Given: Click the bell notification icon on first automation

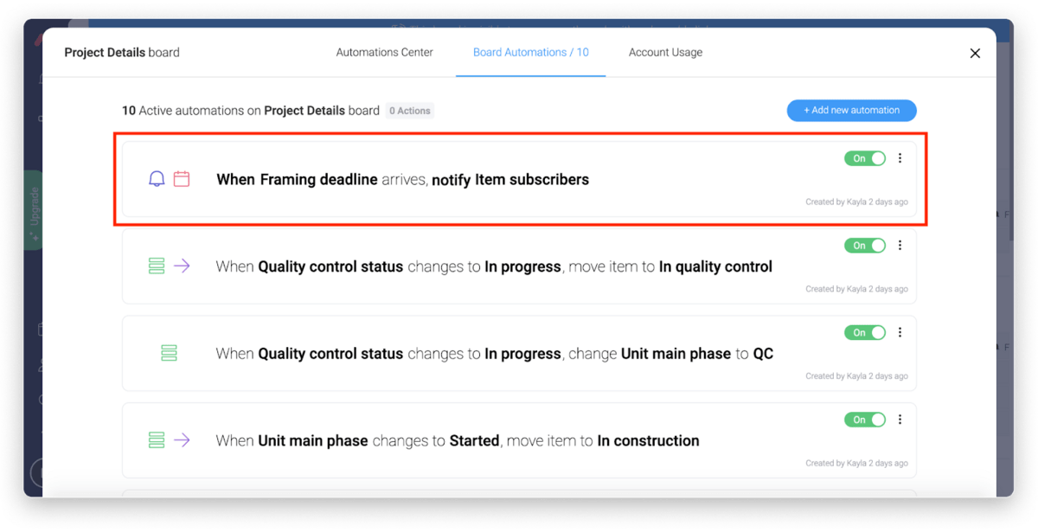Looking at the screenshot, I should [157, 178].
